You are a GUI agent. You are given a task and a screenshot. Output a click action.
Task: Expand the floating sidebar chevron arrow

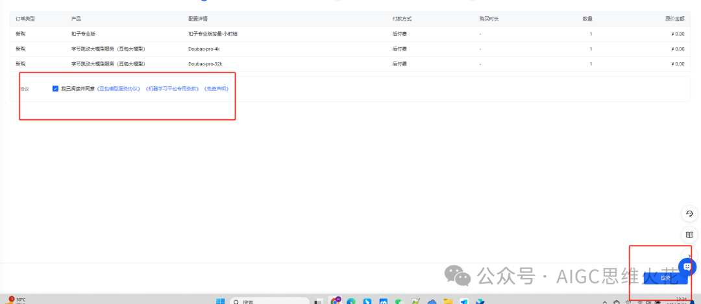(x=690, y=255)
